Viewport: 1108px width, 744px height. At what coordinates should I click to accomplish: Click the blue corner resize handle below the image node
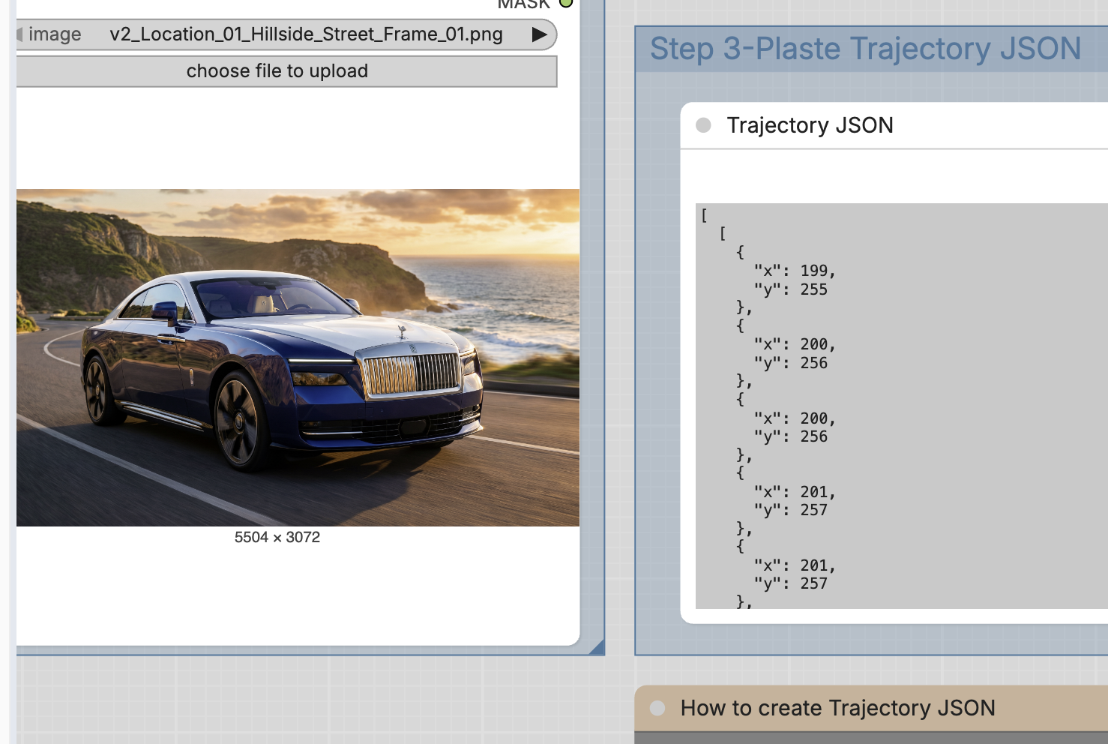[x=597, y=647]
